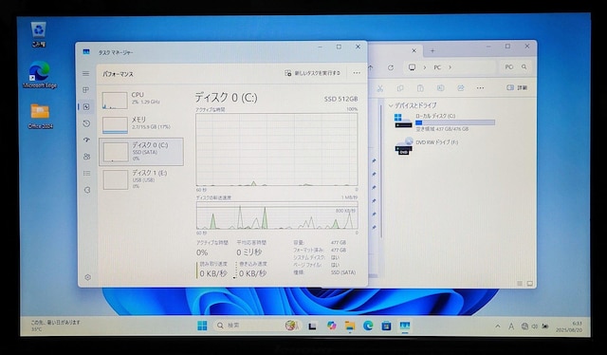The width and height of the screenshot is (607, 355).
Task: Open Task Manager hamburger navigation menu
Action: pyautogui.click(x=86, y=74)
